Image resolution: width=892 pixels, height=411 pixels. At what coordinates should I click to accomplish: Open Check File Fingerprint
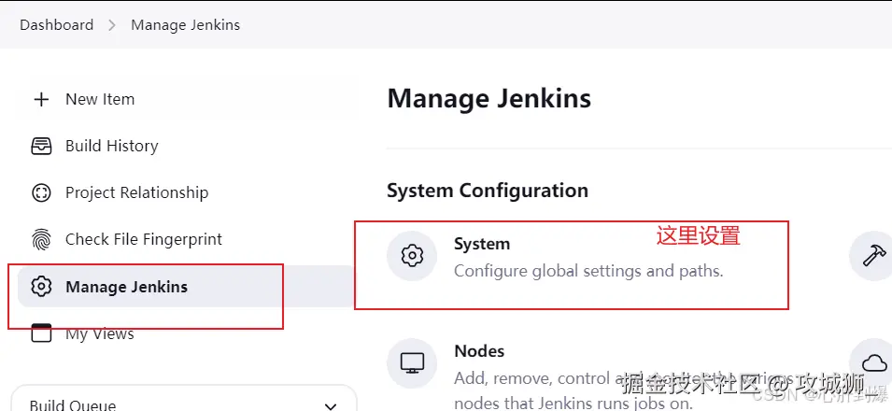(x=144, y=239)
